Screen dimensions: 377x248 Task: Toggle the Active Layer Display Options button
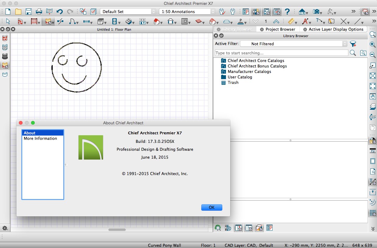pyautogui.click(x=277, y=12)
